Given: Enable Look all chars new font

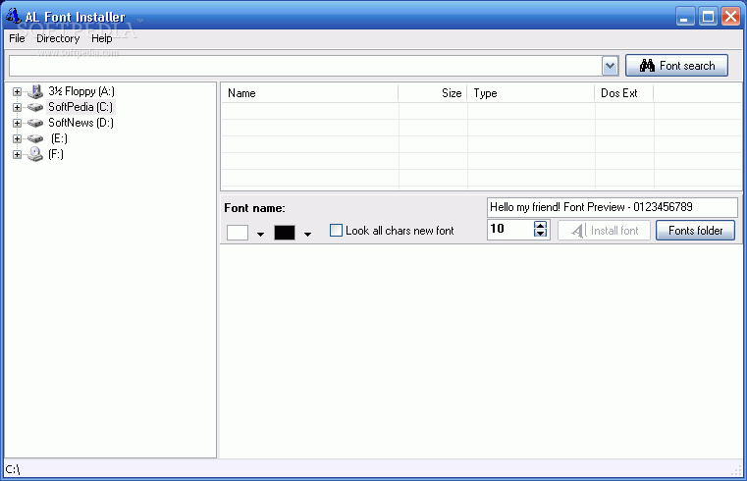Looking at the screenshot, I should 336,231.
